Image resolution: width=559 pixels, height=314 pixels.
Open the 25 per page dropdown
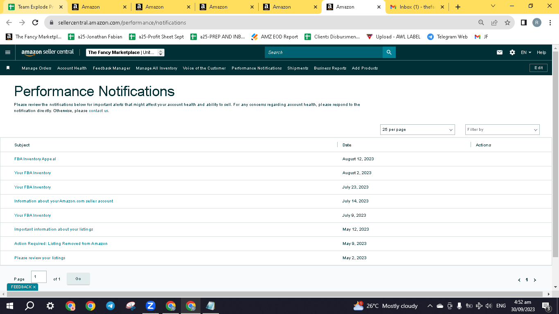[x=417, y=130]
